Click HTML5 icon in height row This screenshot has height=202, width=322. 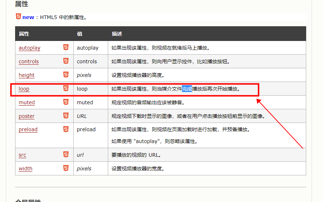coord(66,74)
